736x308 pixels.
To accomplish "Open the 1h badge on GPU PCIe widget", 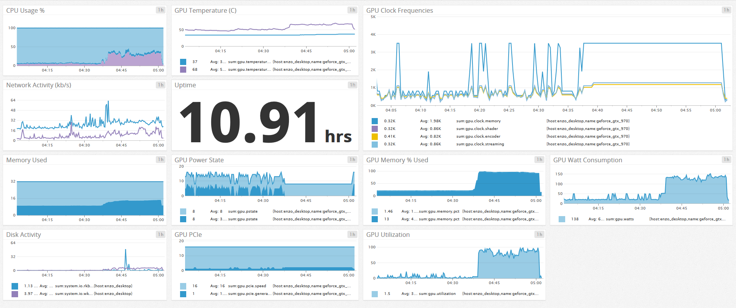I will click(352, 235).
